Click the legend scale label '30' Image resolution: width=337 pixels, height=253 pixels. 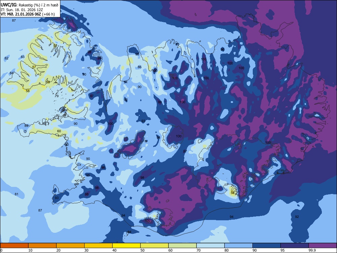[86, 250]
